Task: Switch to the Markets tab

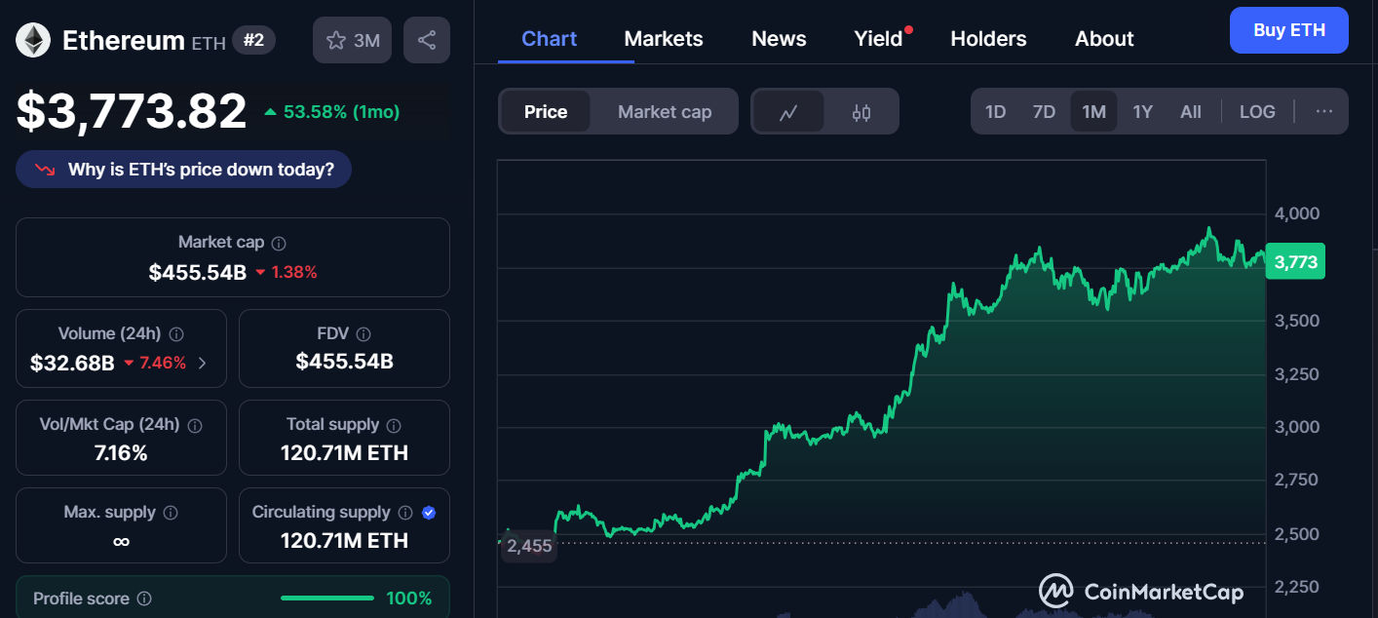Action: point(664,38)
